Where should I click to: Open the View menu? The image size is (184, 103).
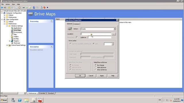click(13, 4)
